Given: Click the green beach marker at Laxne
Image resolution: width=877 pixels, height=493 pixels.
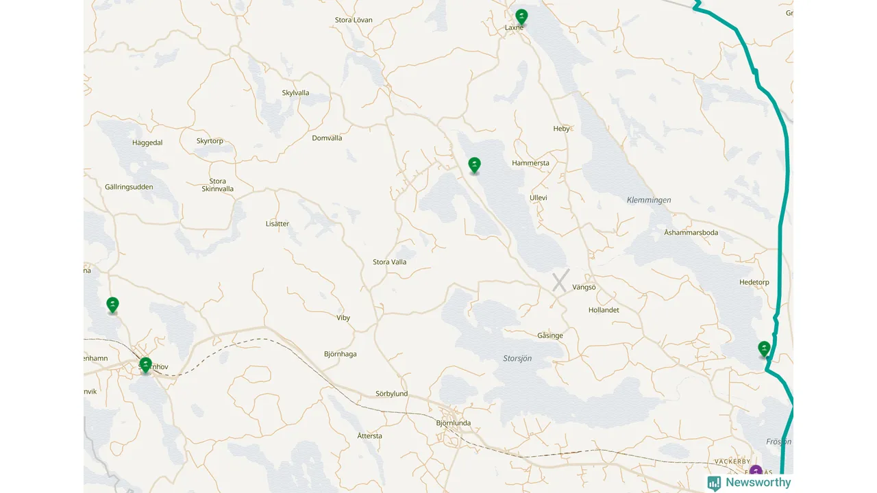Looking at the screenshot, I should click(x=521, y=16).
